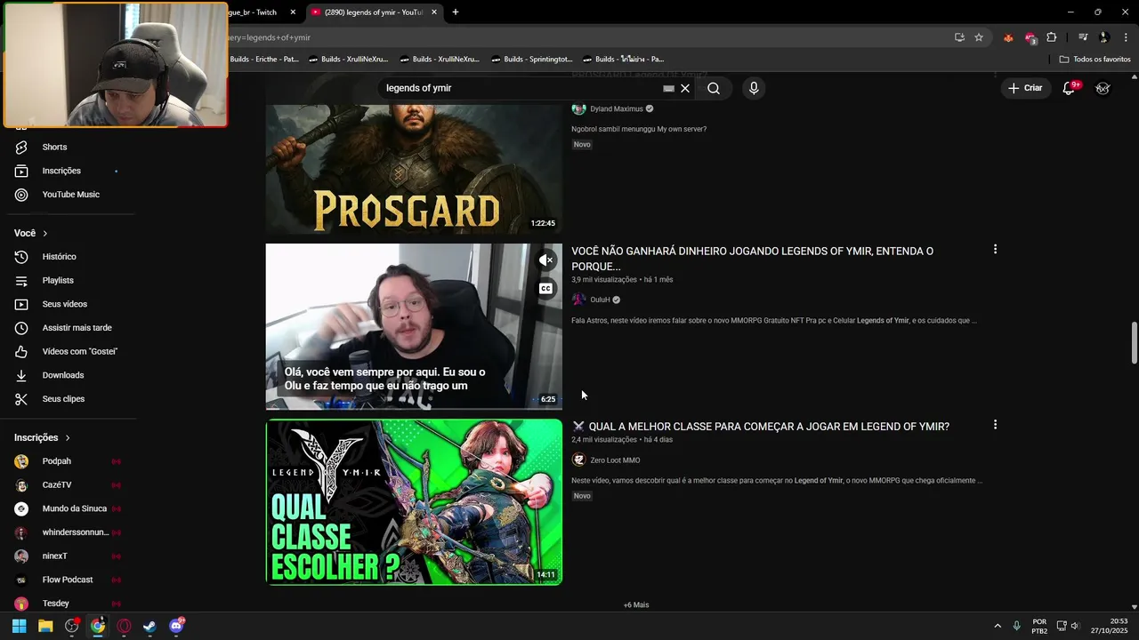Click the page vertical scrollbar thumb
This screenshot has height=640, width=1139.
pos(1134,342)
